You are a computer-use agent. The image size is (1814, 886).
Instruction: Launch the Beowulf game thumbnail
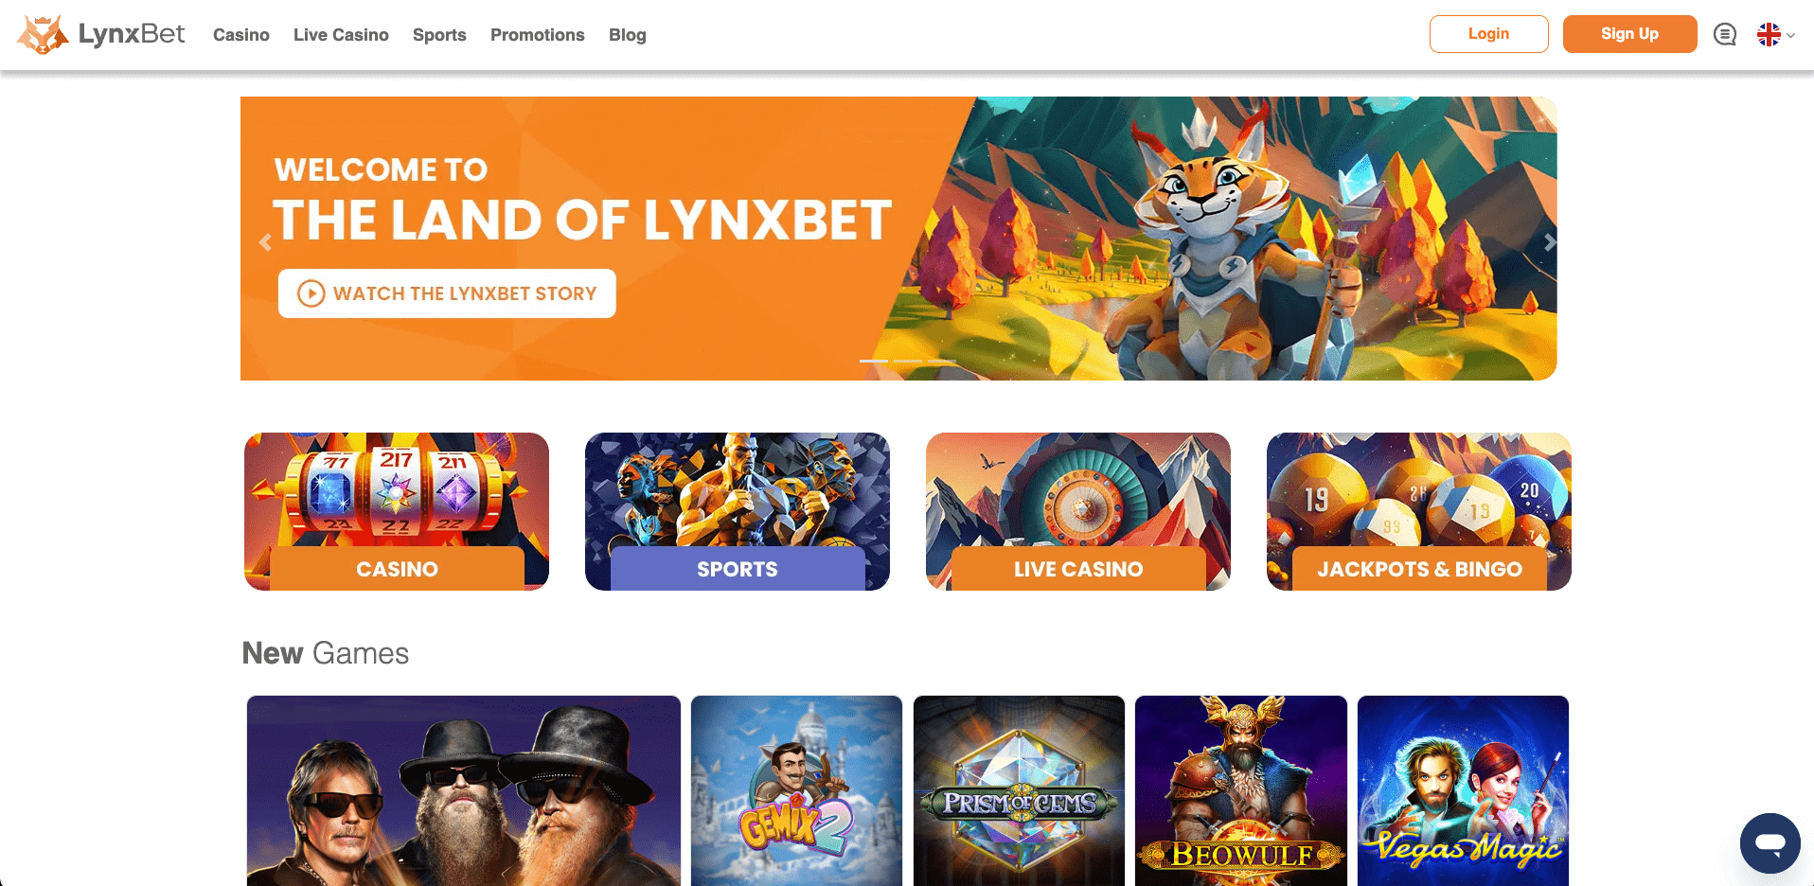click(1240, 790)
